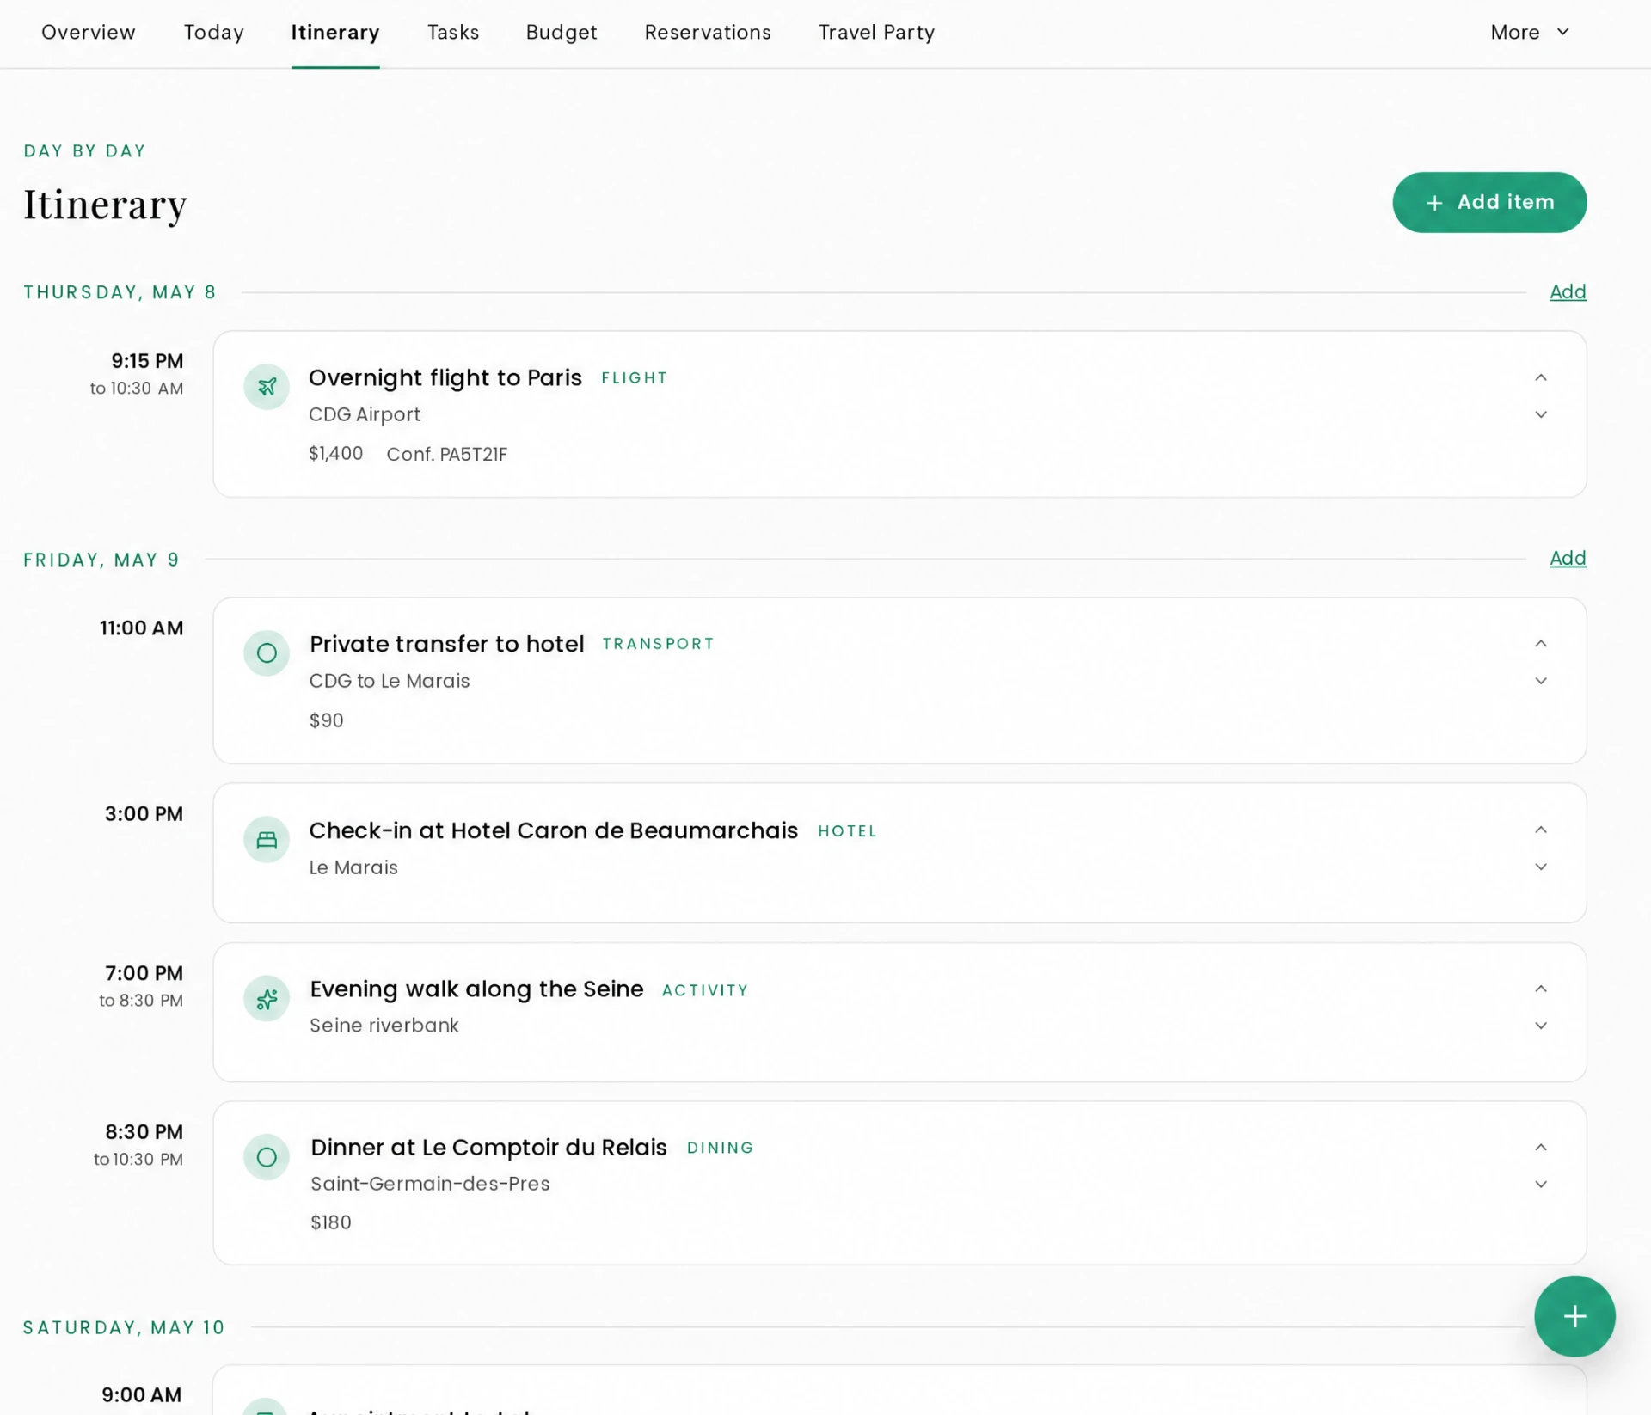Click Add link for Thursday, May 8
The width and height of the screenshot is (1651, 1415).
point(1568,292)
